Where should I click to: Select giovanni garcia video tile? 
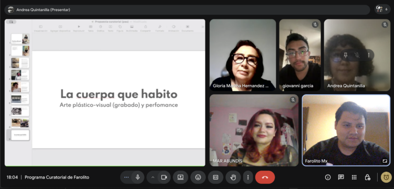(300, 55)
